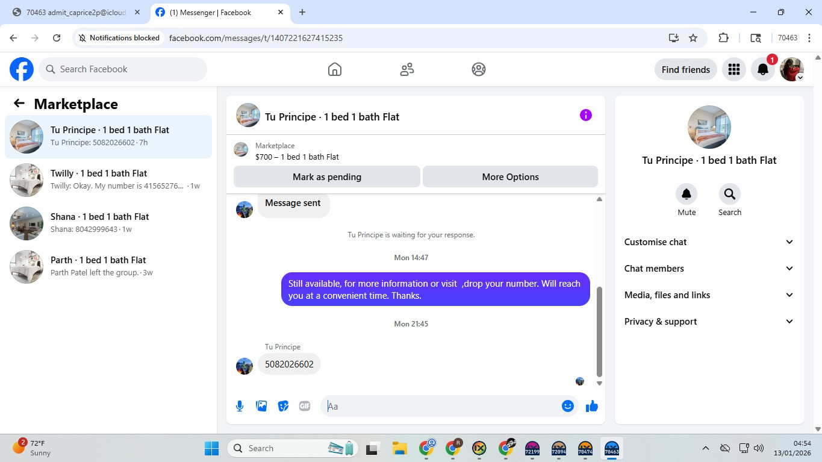Open the browser extensions puzzle icon
822x462 pixels.
pos(724,38)
